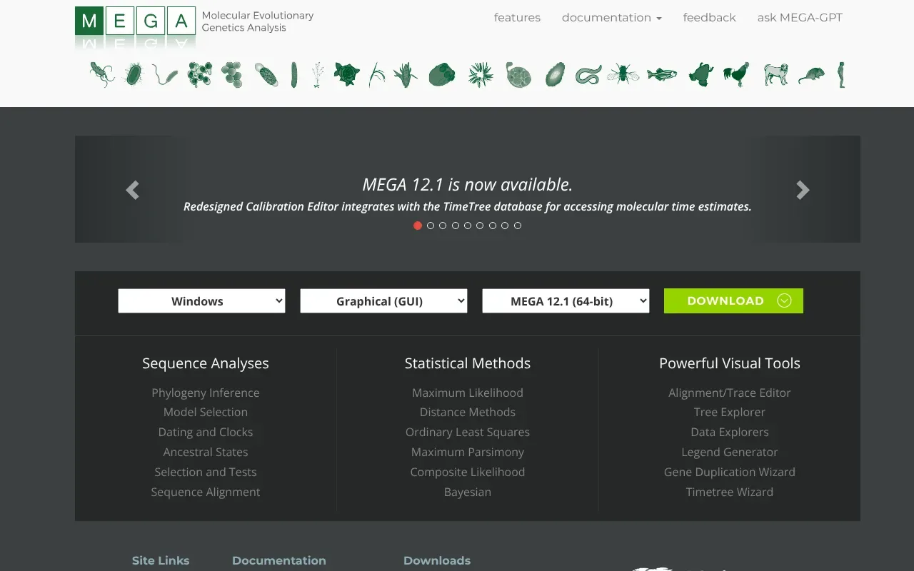
Task: Advance the carousel with the next arrow
Action: [803, 190]
